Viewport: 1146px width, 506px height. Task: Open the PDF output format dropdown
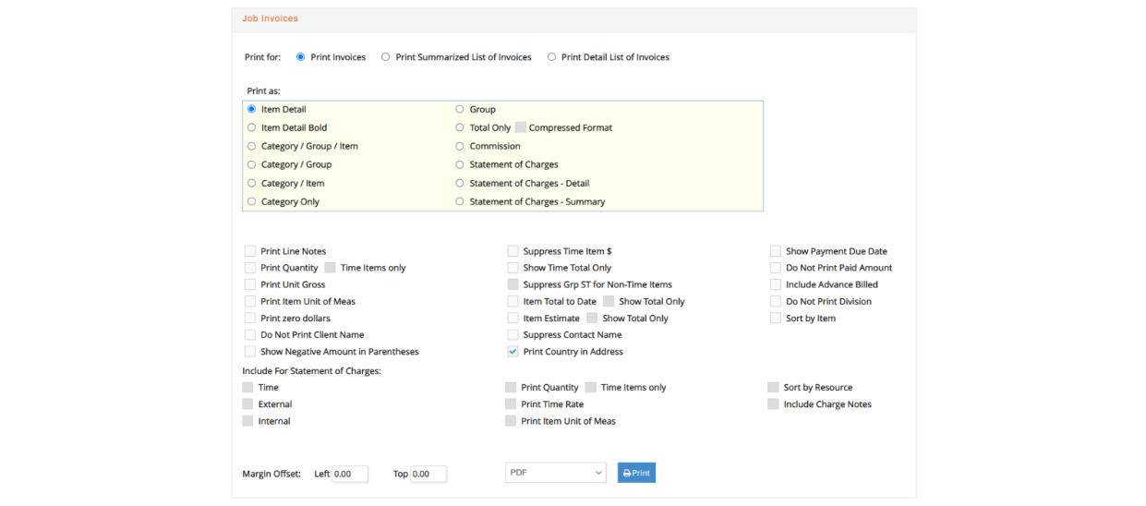pos(555,473)
